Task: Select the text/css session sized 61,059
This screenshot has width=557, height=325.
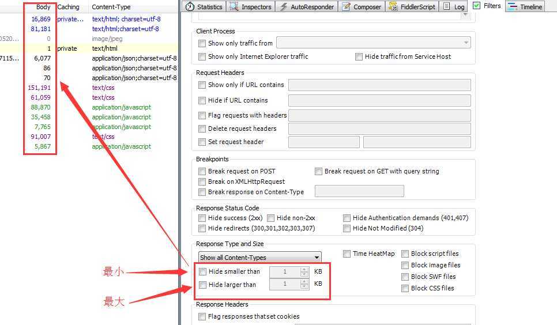Action: (89, 97)
